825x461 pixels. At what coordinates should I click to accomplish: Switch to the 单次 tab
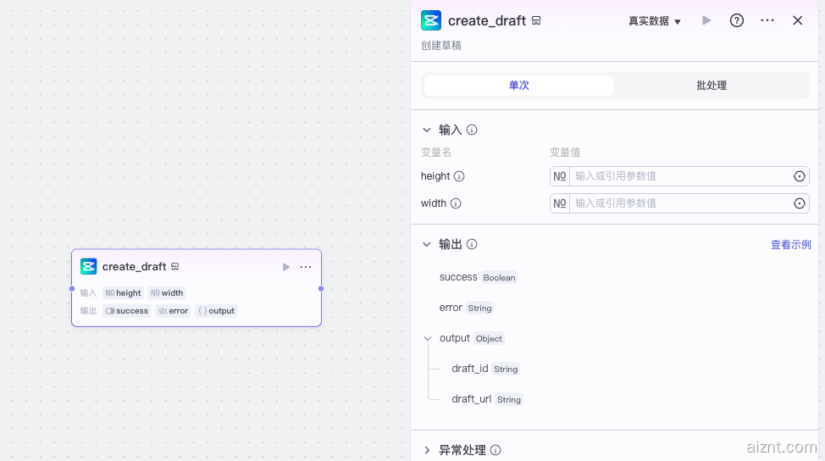(518, 86)
